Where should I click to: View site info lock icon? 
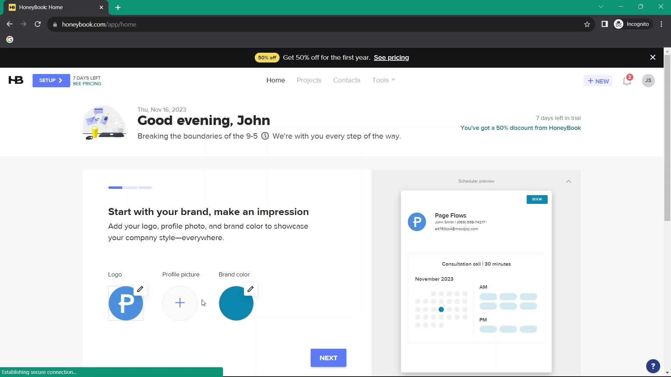coord(55,24)
